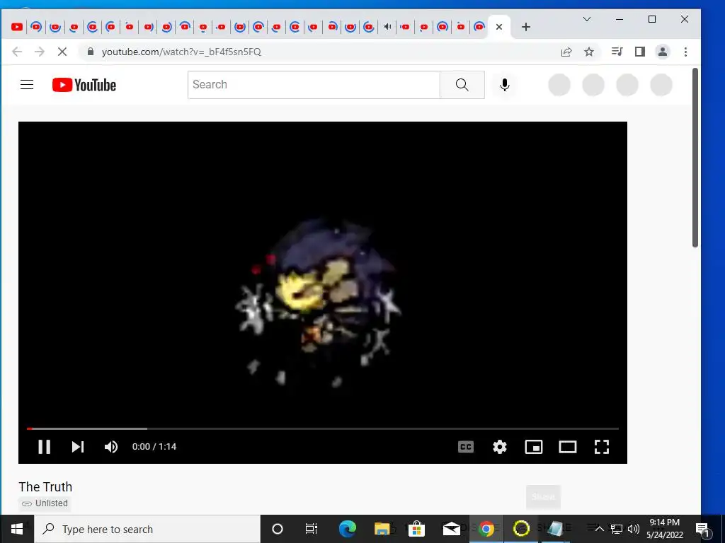Viewport: 725px width, 543px height.
Task: Open the Windows Start menu
Action: click(17, 529)
